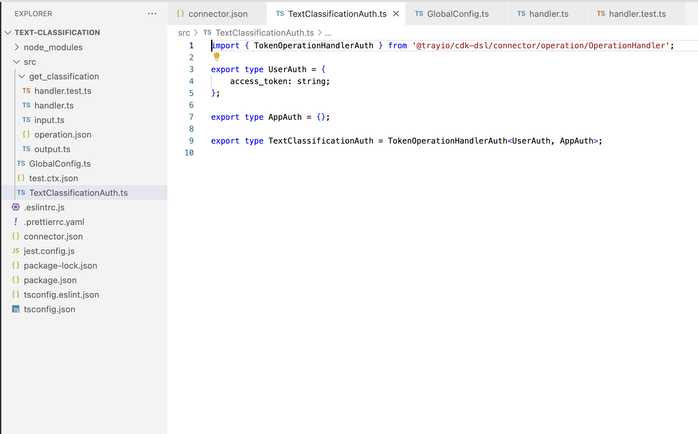Screen dimensions: 698x434
Task: Click the lightbulb quick-fix icon
Action: pyautogui.click(x=217, y=57)
